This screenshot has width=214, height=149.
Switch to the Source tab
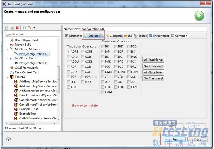click(x=140, y=36)
